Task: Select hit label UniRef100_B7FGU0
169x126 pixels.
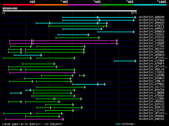Action: click(152, 20)
